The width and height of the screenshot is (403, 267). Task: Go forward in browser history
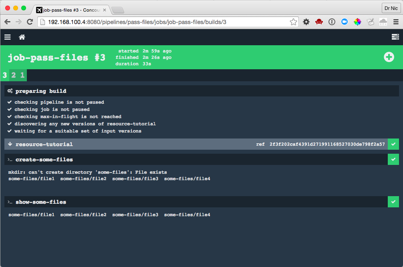coord(18,22)
